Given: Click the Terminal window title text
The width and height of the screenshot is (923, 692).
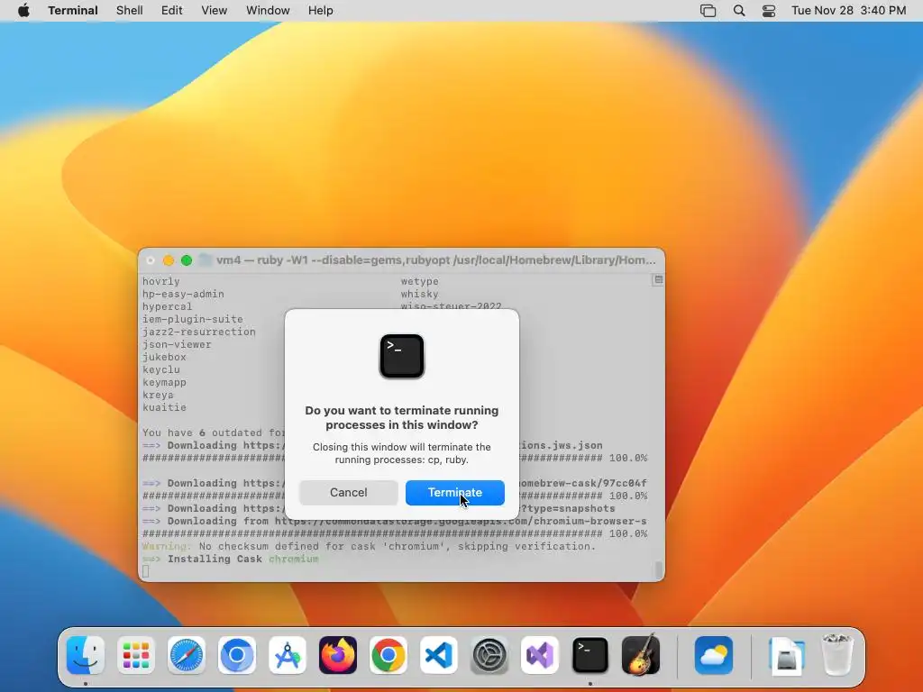Looking at the screenshot, I should coord(435,260).
